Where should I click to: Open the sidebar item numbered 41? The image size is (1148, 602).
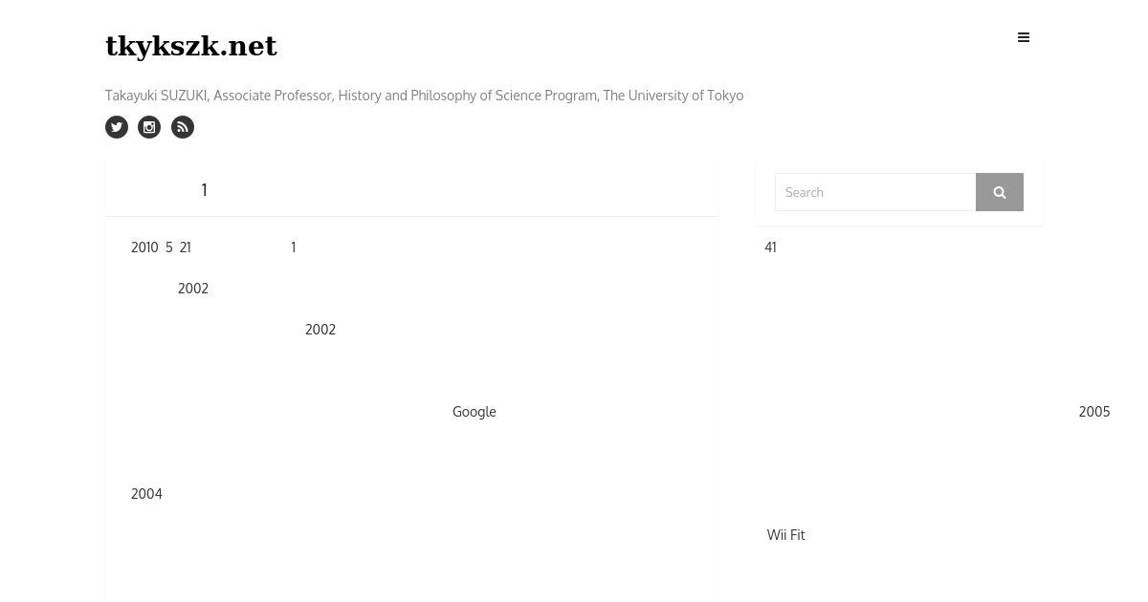click(771, 247)
